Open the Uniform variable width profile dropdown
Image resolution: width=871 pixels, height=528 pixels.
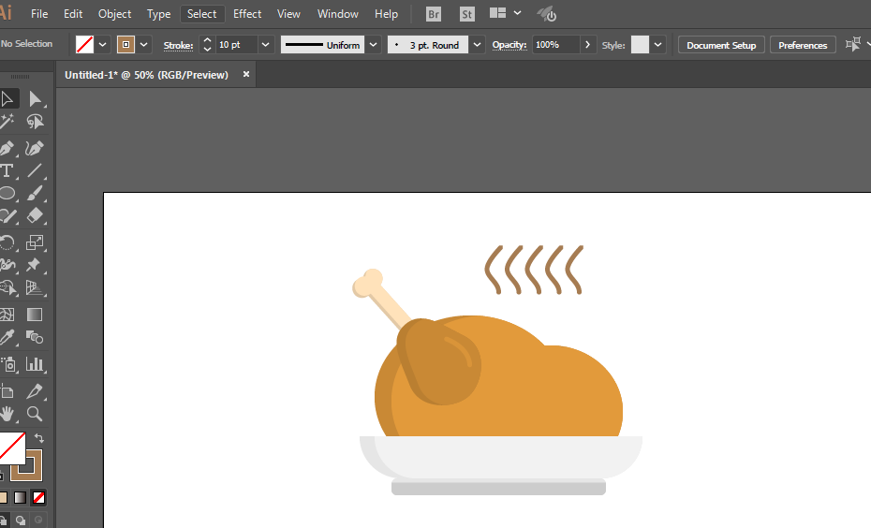tap(374, 45)
